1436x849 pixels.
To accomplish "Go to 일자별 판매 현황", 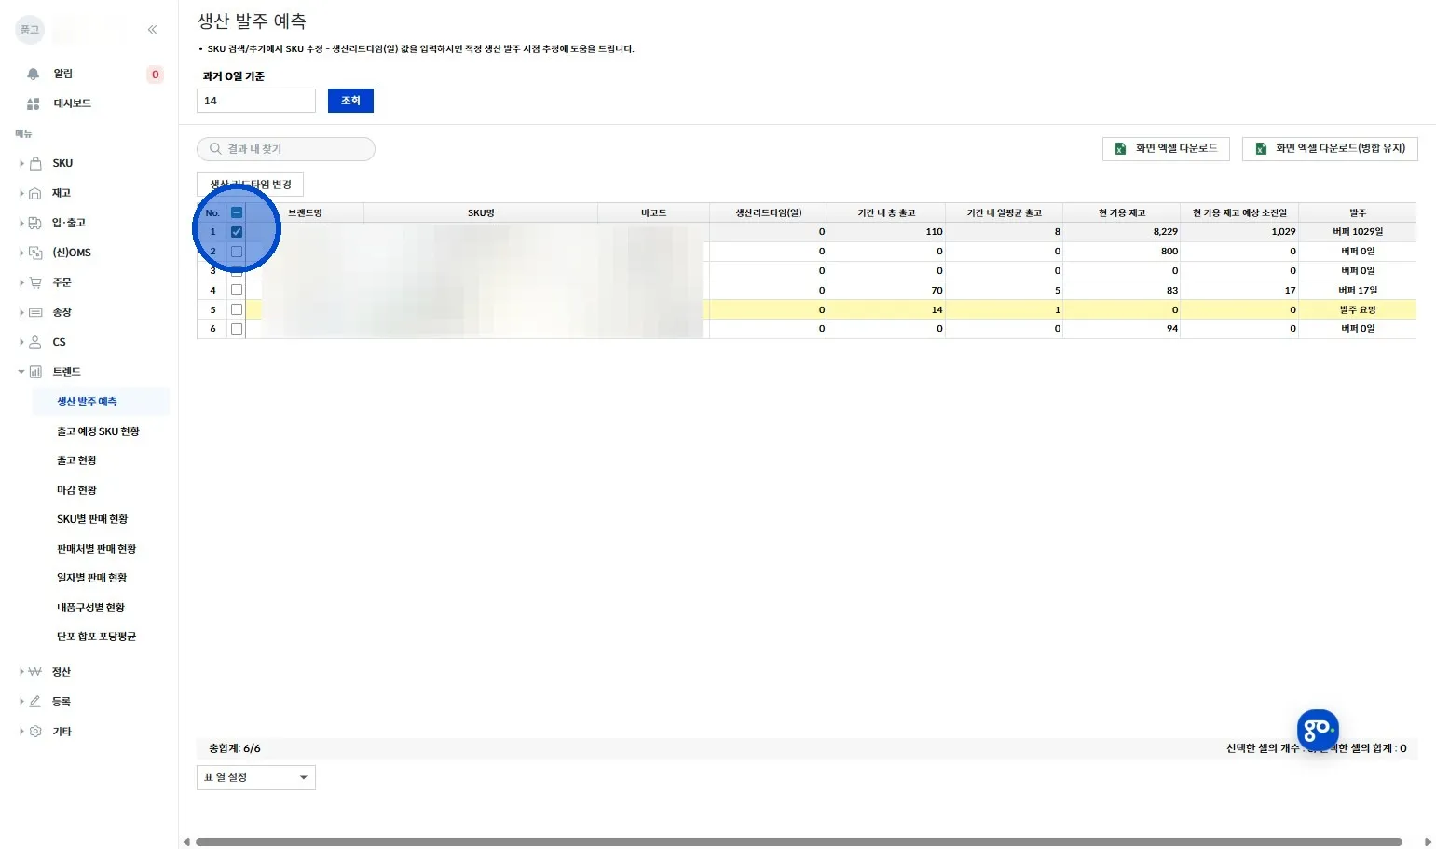I will 91,578.
